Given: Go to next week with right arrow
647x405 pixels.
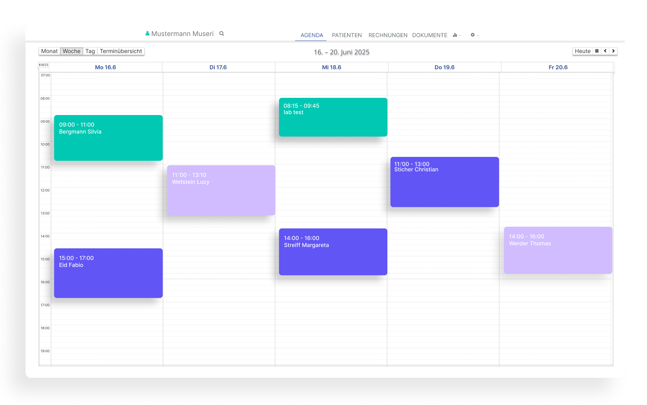Looking at the screenshot, I should point(613,51).
